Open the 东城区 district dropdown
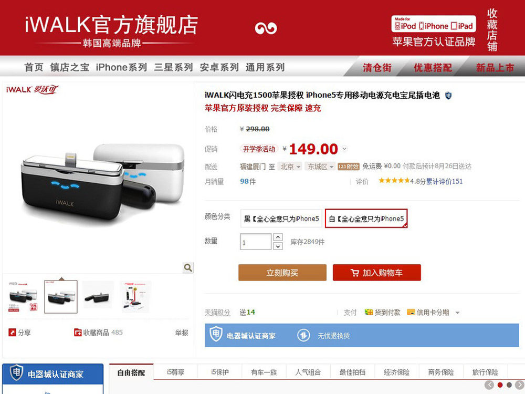Viewport: 525px width, 394px height. (320, 167)
